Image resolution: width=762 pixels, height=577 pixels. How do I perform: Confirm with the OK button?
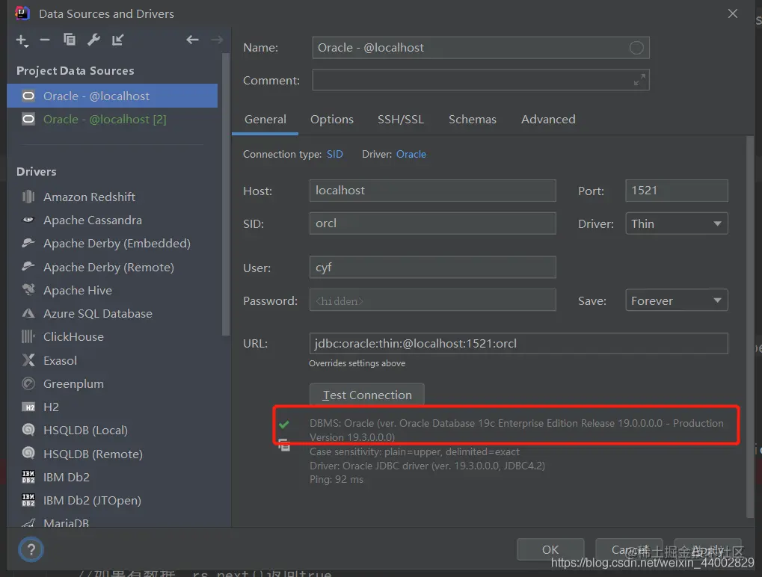pos(550,549)
